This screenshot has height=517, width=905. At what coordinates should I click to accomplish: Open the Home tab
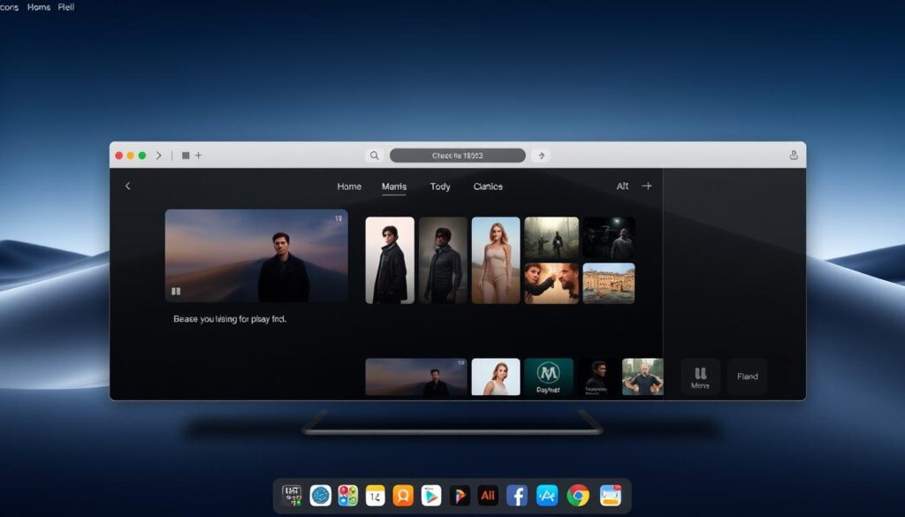[349, 186]
